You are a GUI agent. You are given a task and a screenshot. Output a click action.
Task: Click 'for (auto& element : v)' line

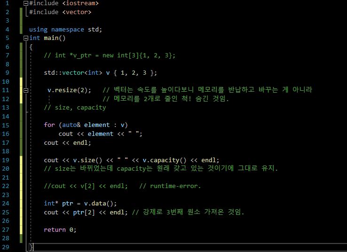coord(86,125)
